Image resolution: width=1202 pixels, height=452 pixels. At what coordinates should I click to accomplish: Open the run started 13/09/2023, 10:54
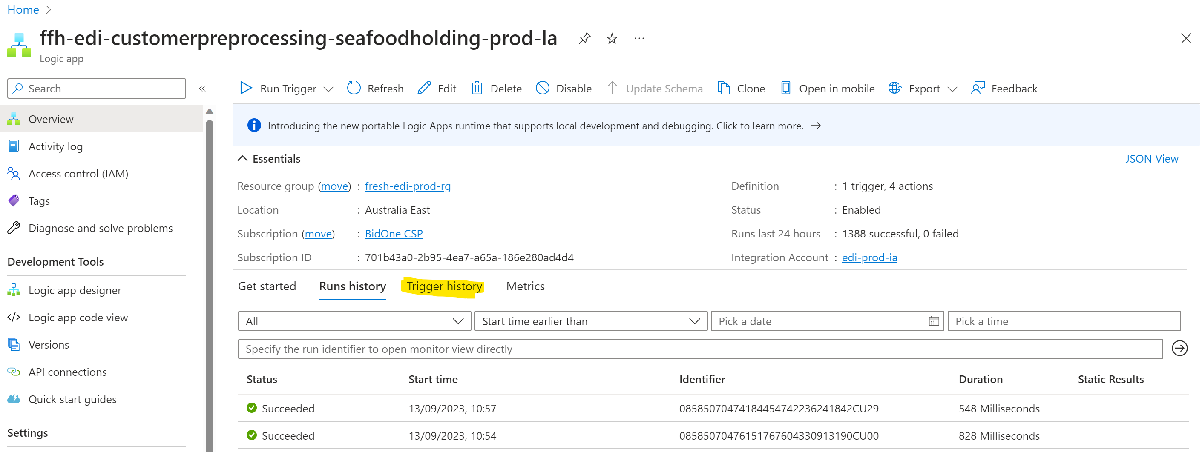tap(713, 435)
